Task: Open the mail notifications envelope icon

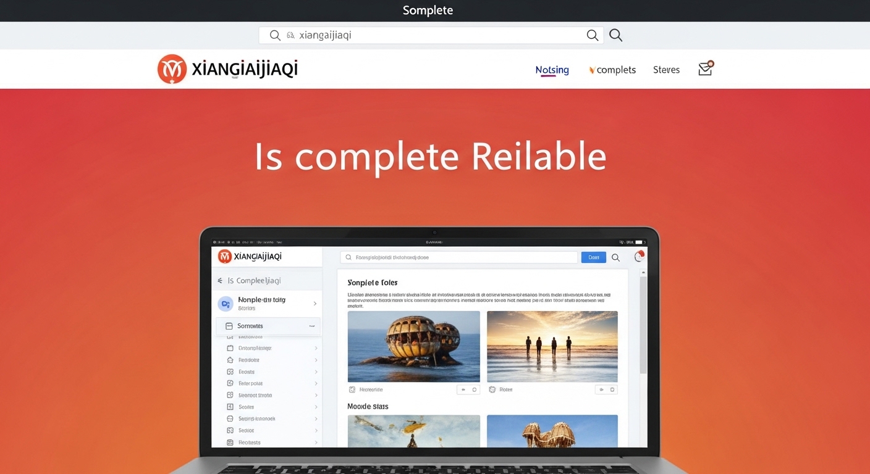Action: click(x=705, y=69)
